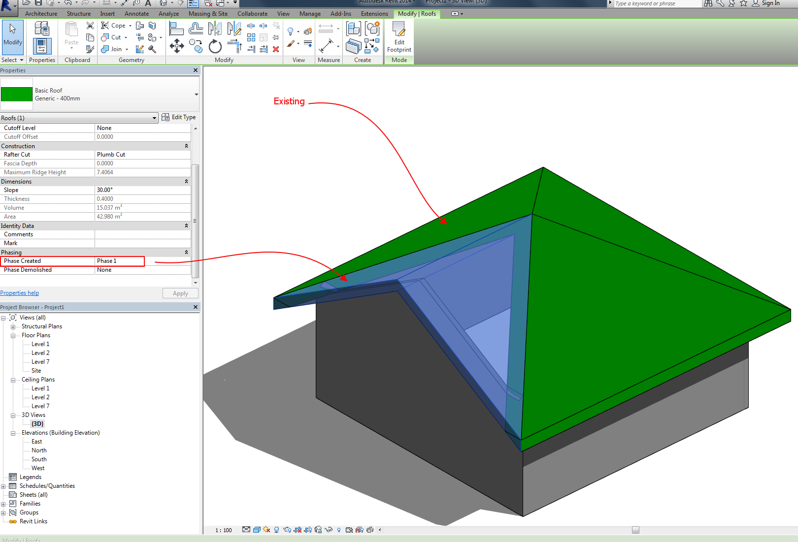Open the Properties help link
Image resolution: width=798 pixels, height=542 pixels.
point(19,292)
